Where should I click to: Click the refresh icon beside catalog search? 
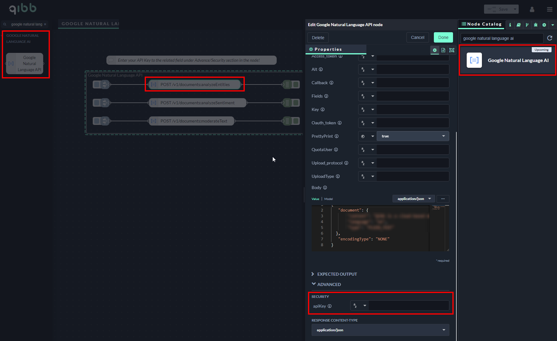click(550, 38)
